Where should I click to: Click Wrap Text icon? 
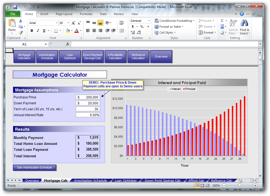(x=122, y=23)
